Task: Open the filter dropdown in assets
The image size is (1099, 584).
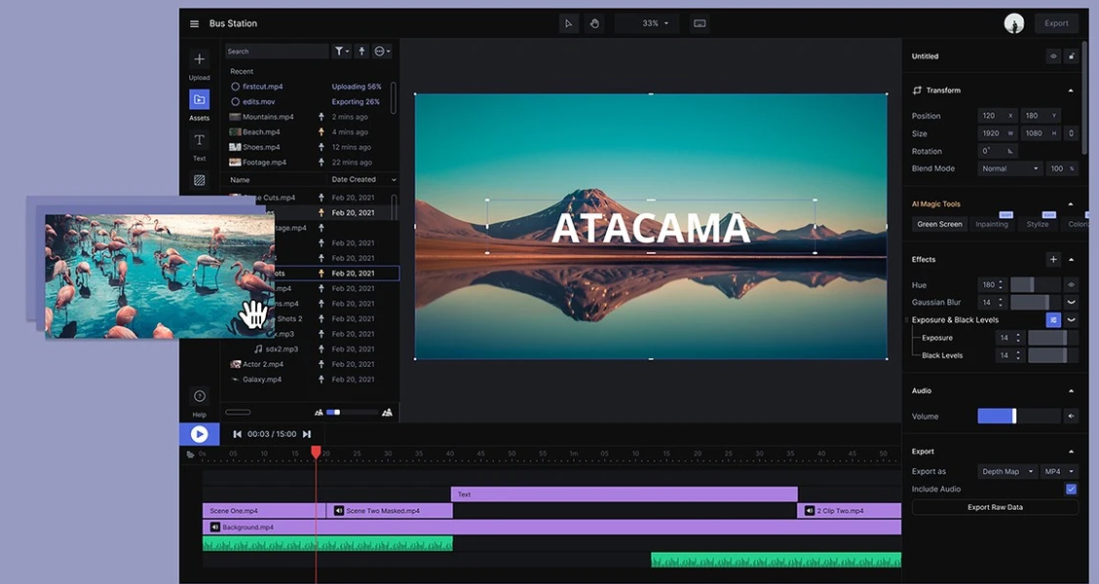Action: pos(341,52)
